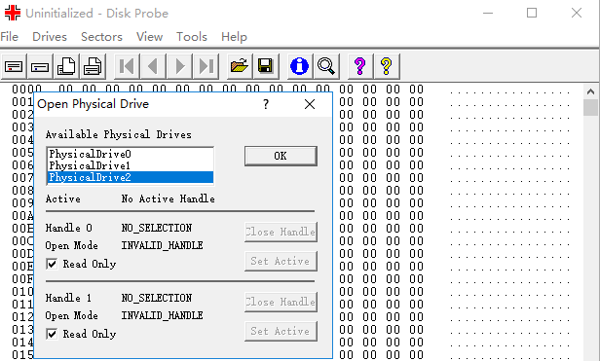Open the Help menu
The image size is (600, 361).
(234, 37)
